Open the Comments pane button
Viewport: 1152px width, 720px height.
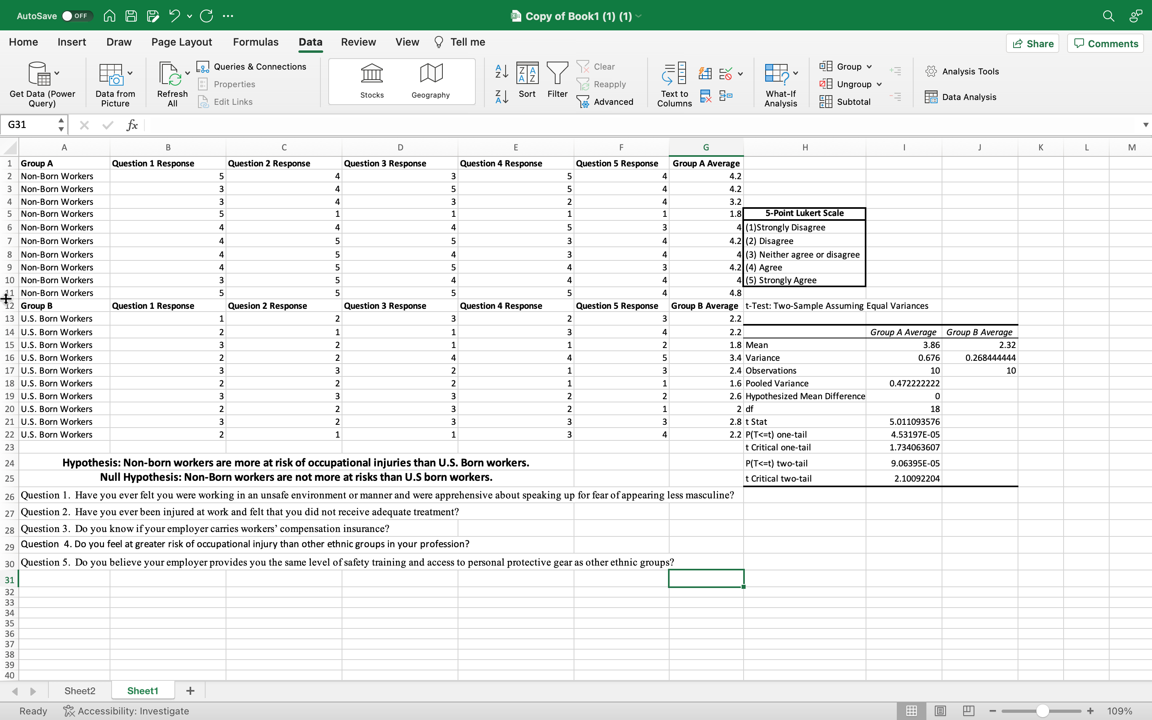[x=1105, y=43]
